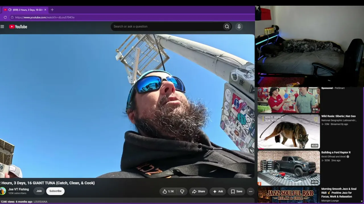Image resolution: width=364 pixels, height=204 pixels.
Task: Save the video to a playlist
Action: (x=237, y=192)
